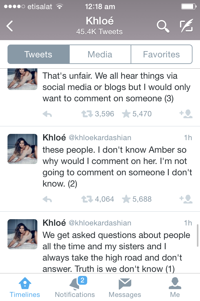Open the Messages tab

point(125,288)
